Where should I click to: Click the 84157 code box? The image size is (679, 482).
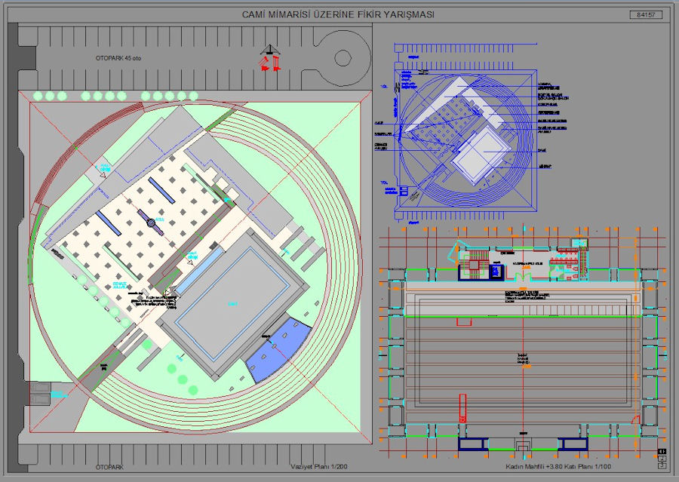(645, 14)
